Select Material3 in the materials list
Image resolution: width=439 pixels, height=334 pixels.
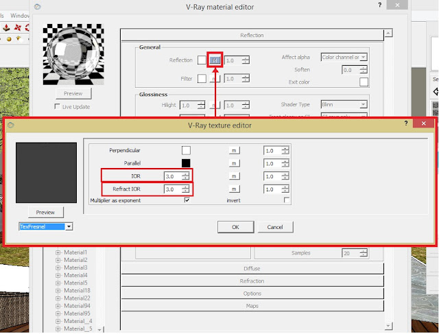[x=75, y=267]
